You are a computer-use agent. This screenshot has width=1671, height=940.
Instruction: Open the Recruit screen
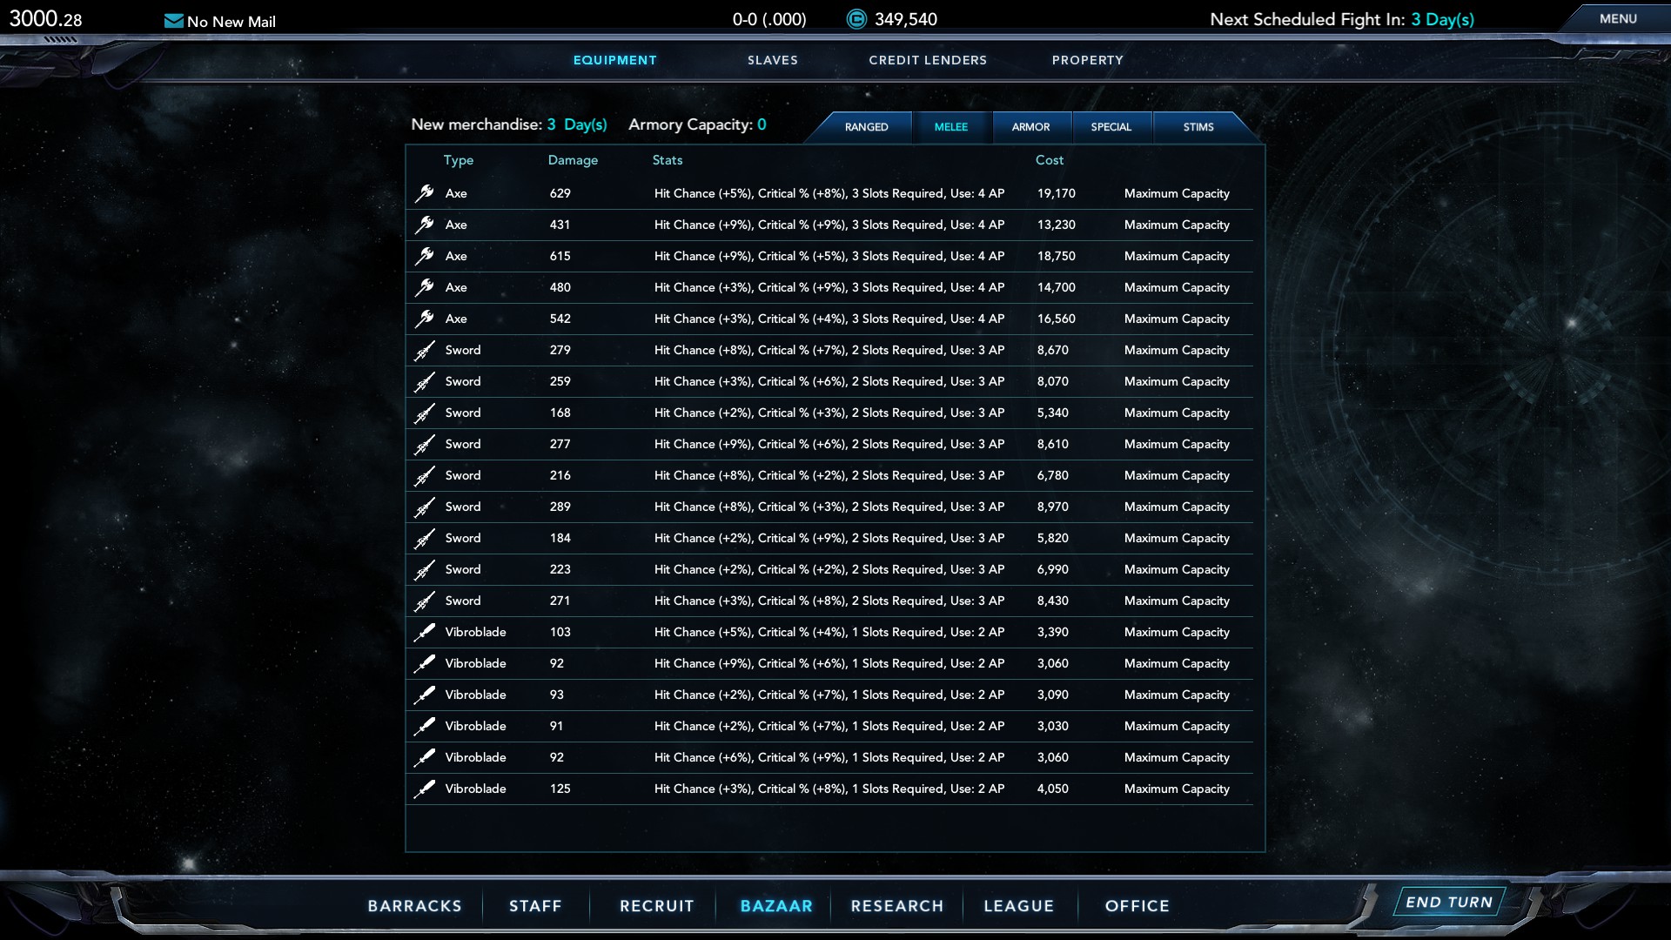pyautogui.click(x=657, y=906)
